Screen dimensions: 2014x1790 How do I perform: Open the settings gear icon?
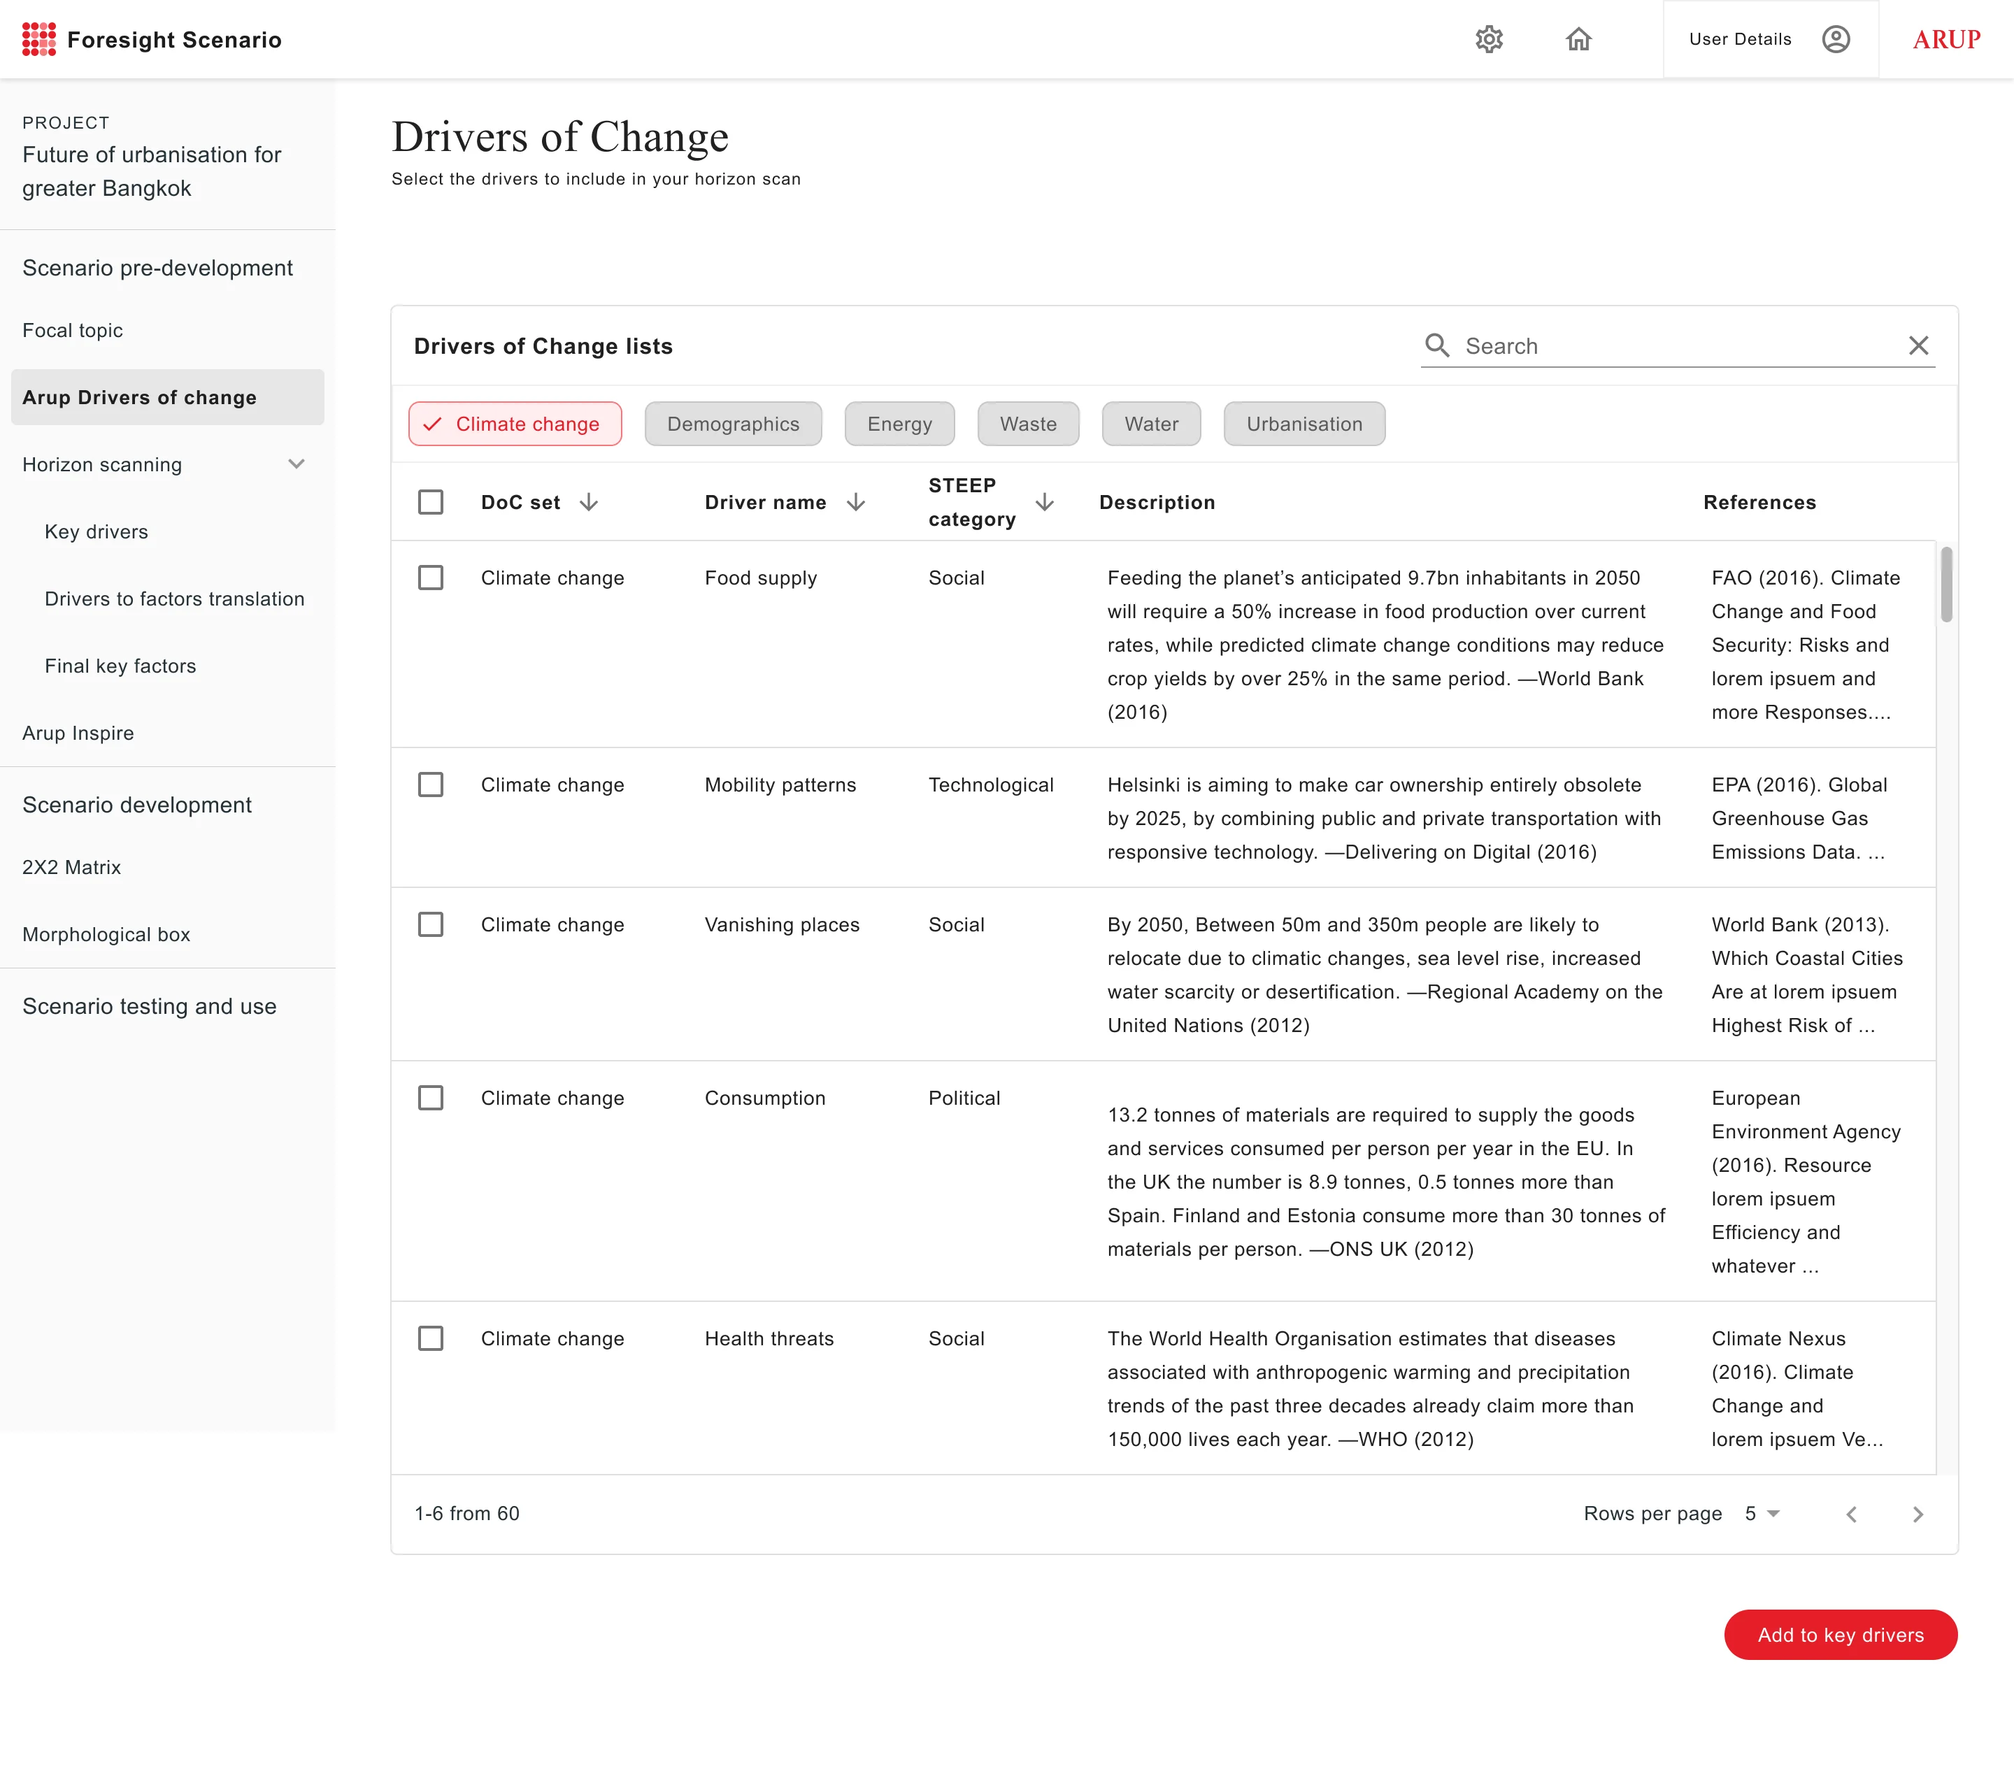point(1488,39)
